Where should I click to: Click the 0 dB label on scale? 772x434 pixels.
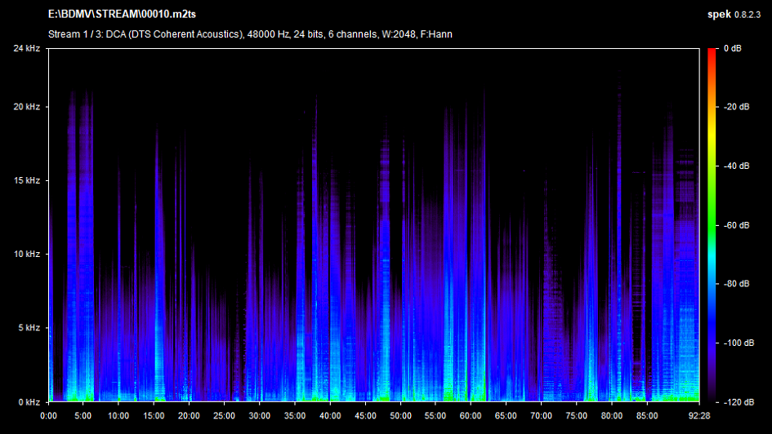tap(732, 49)
